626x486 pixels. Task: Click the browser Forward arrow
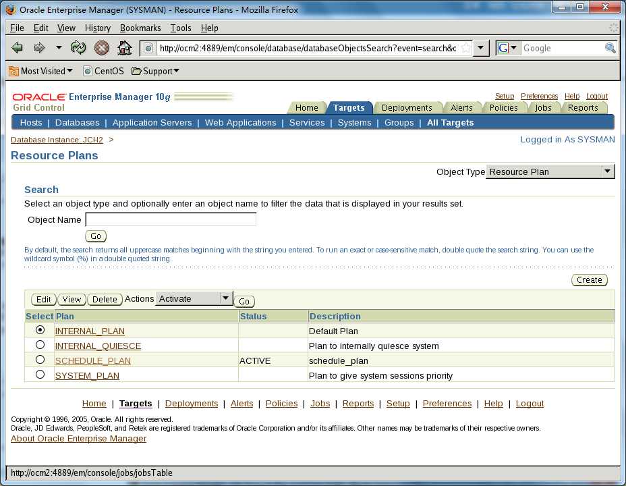click(39, 48)
